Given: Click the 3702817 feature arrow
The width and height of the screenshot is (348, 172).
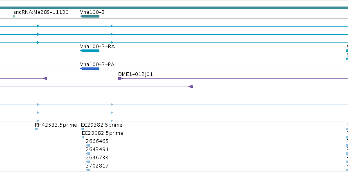Looking at the screenshot, I should [88, 170].
